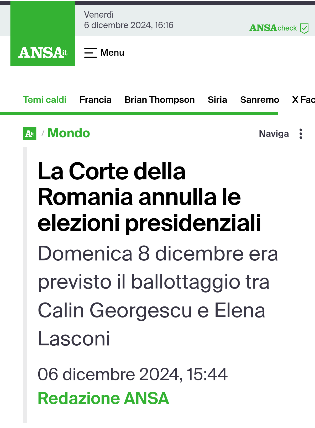The height and width of the screenshot is (428, 315).
Task: Open the three-dot Naviga options
Action: [301, 134]
